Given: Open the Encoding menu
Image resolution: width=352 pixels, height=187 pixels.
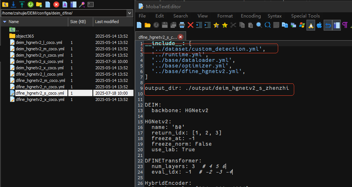Looking at the screenshot, I should pyautogui.click(x=251, y=16).
